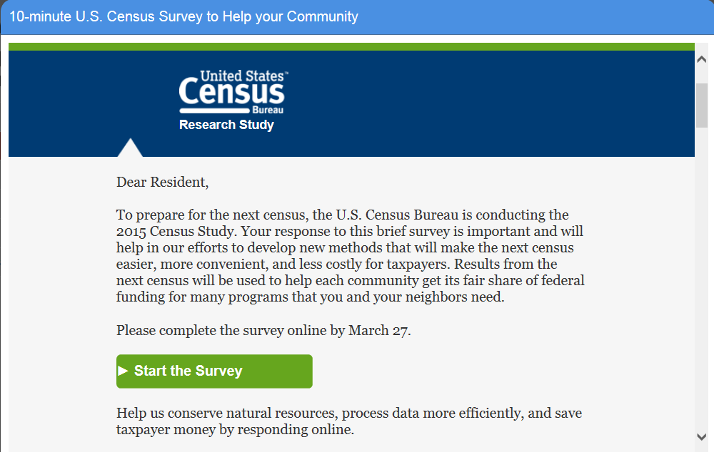The height and width of the screenshot is (452, 714).
Task: Click the play arrow on the survey button
Action: 123,371
